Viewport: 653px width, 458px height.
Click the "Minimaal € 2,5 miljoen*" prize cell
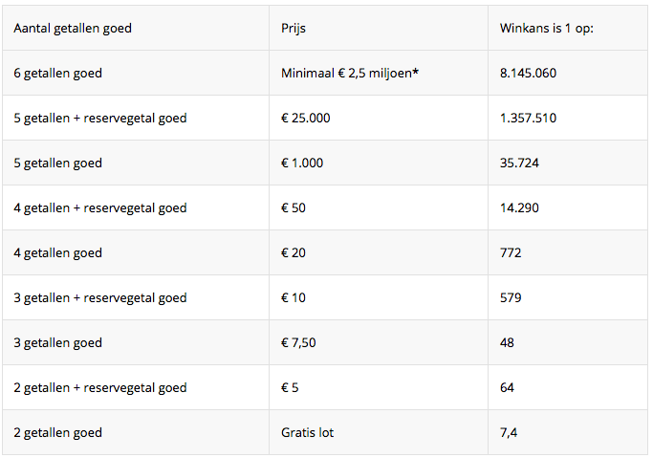(351, 73)
